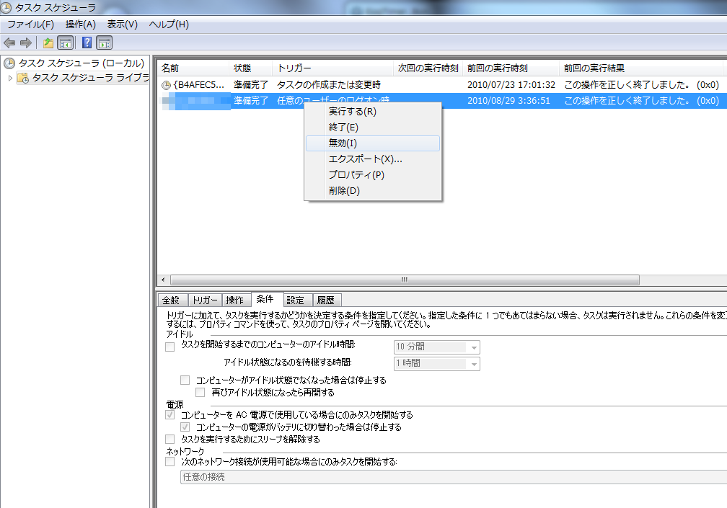Check タスクを実行するためにスリープを解除する
Screen dimensions: 727x508
170,439
